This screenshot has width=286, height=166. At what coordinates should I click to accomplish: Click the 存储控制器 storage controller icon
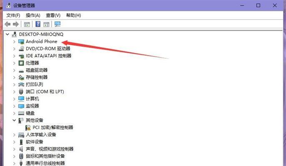coord(21,78)
